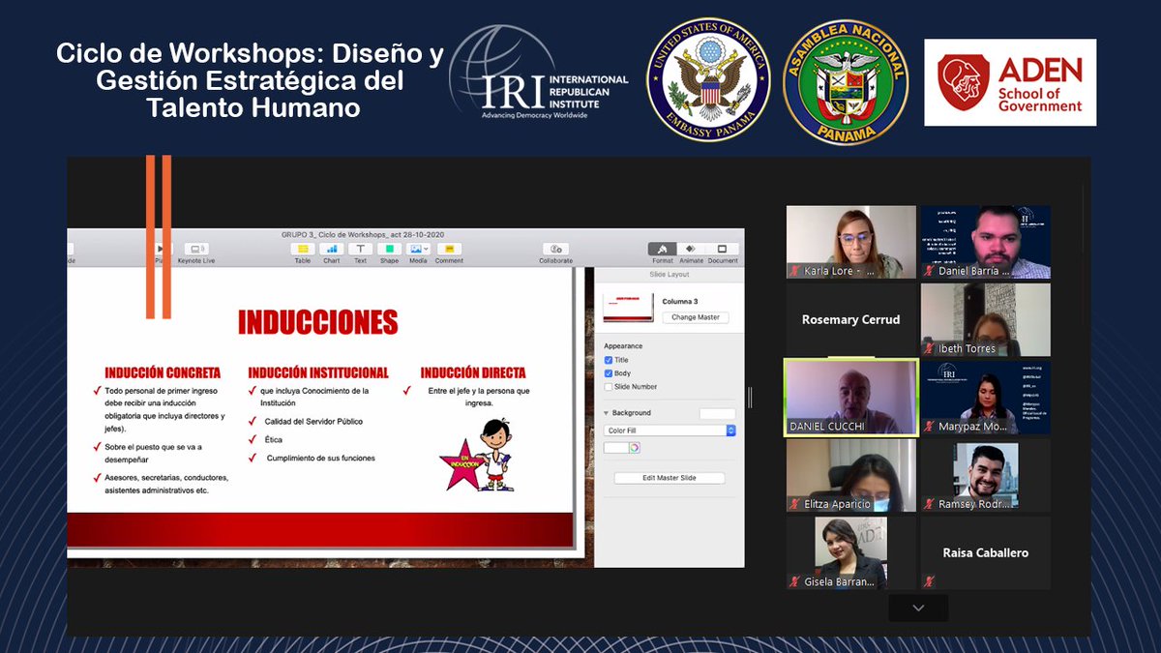Click the Asamblea Nacional Panama seal
Viewport: 1161px width, 653px height.
[846, 82]
